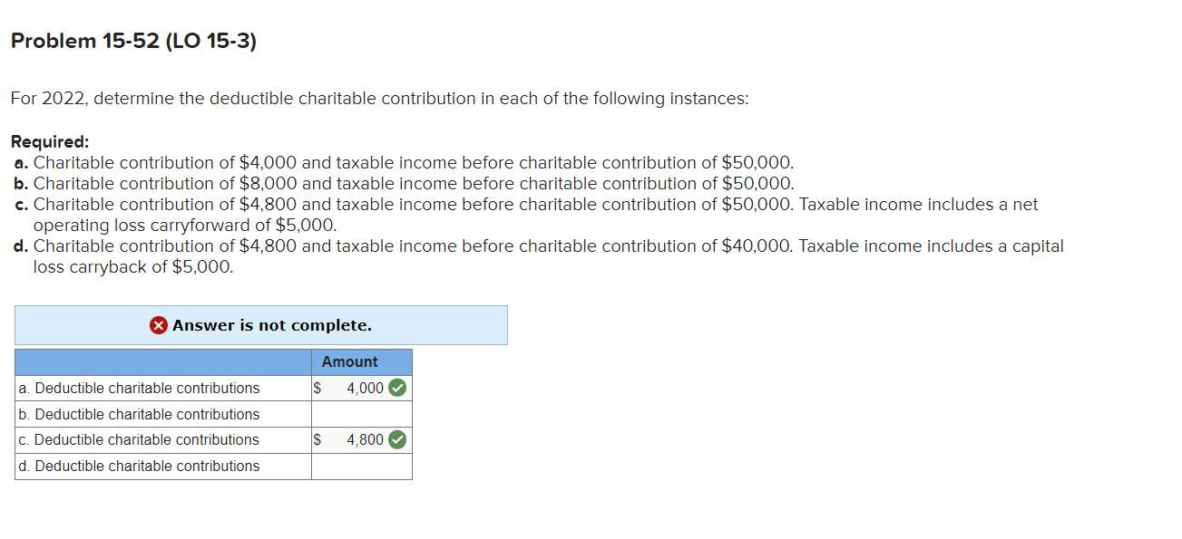Screen dimensions: 1182x539
Task: Click the Amount column header
Action: [x=350, y=361]
